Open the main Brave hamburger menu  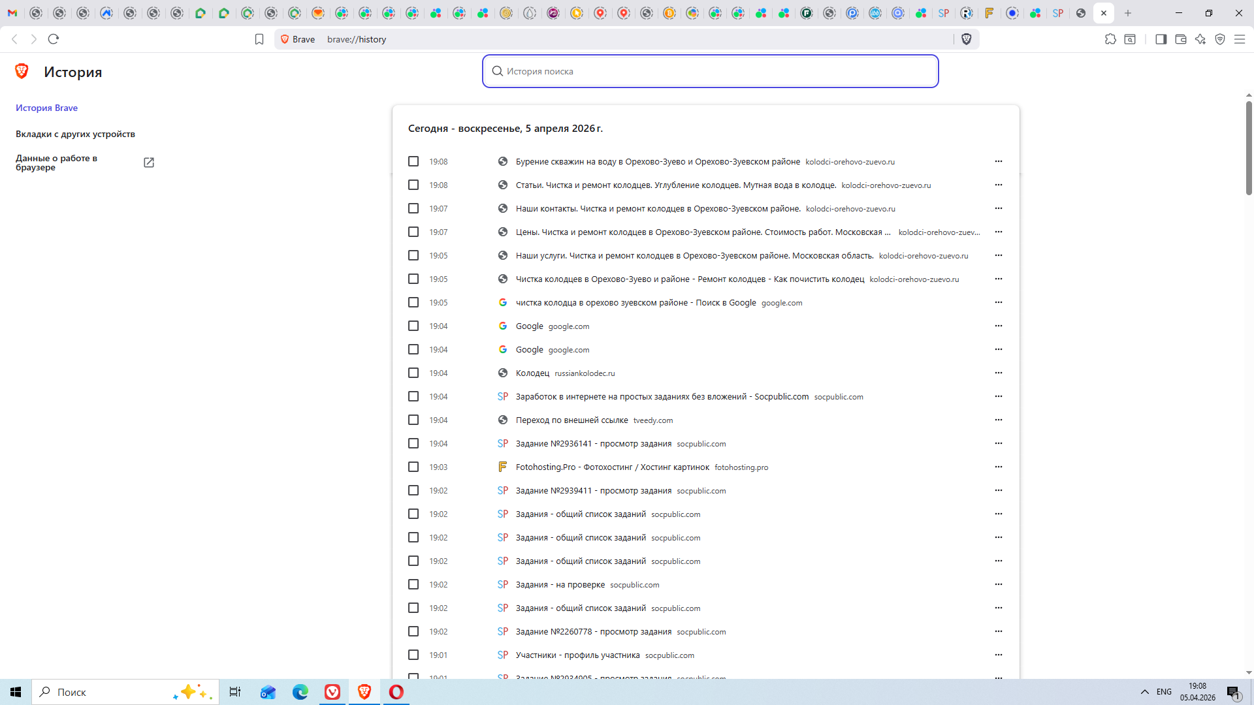1240,39
